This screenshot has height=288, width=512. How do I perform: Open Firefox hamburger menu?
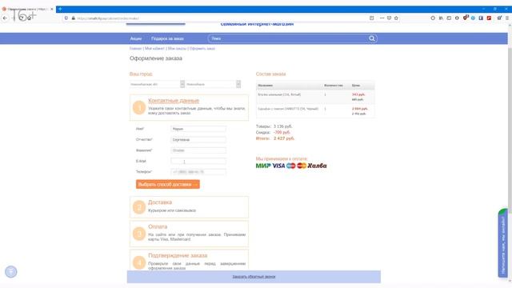pyautogui.click(x=507, y=18)
